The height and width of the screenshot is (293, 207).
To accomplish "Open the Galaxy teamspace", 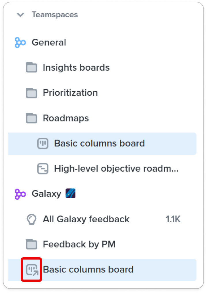I will (46, 194).
